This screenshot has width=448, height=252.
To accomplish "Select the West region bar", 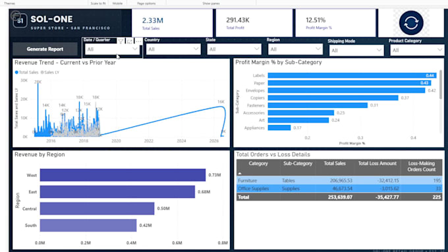I will (123, 175).
